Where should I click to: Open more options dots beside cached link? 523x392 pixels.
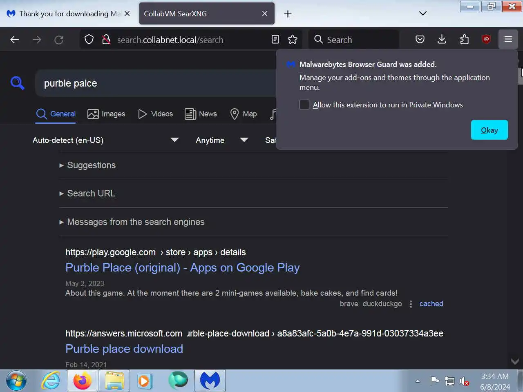(411, 304)
